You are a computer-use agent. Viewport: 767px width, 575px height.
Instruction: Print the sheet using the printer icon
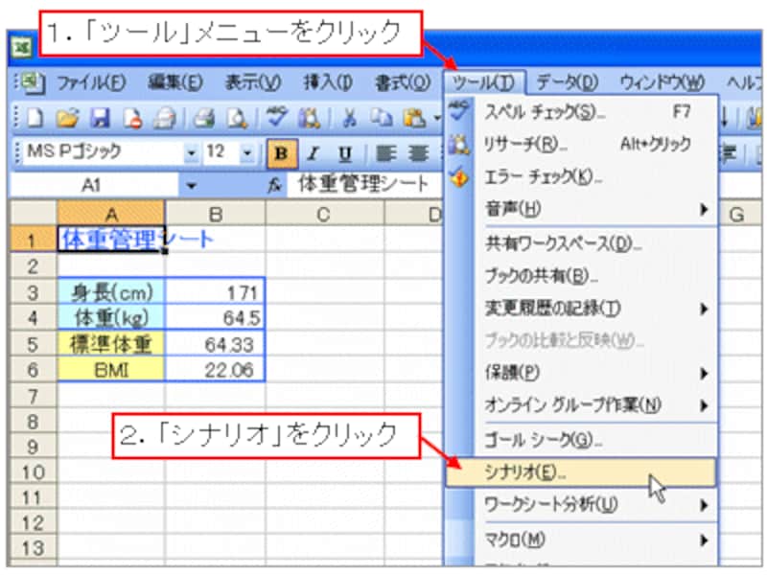click(x=204, y=118)
